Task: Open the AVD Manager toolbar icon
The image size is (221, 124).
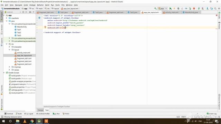Action: pyautogui.click(x=203, y=9)
